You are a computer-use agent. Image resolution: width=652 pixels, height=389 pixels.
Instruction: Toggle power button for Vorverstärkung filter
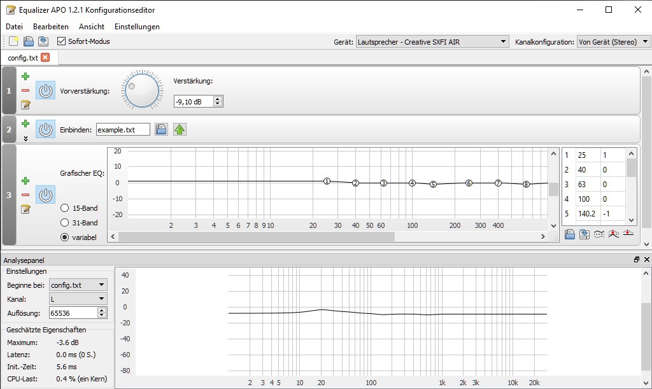click(x=45, y=91)
